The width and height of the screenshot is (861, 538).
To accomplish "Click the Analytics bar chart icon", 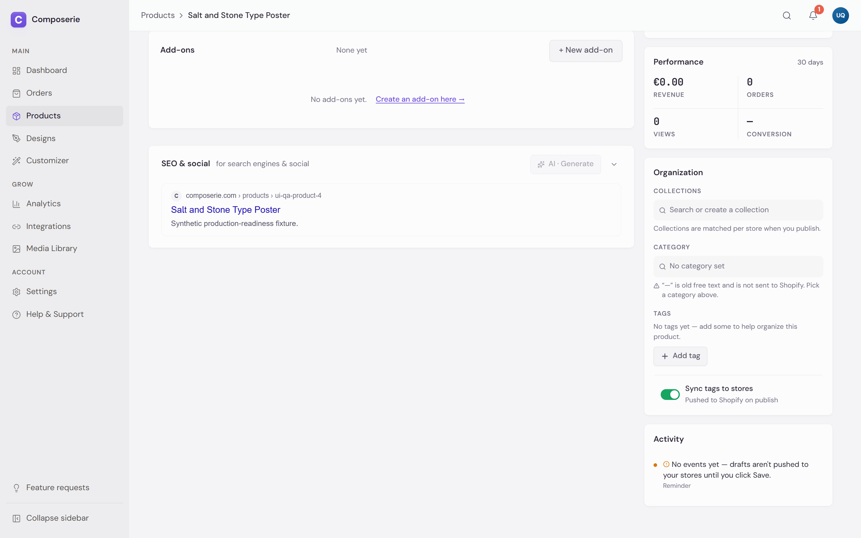I will tap(16, 204).
